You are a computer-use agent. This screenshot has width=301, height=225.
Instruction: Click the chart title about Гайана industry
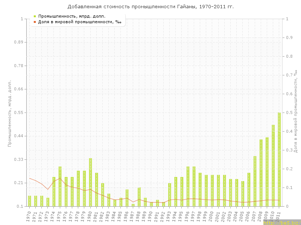coord(150,7)
